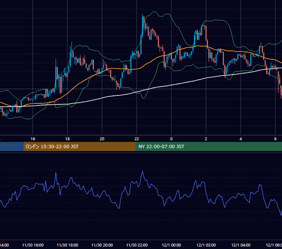Click the "11/30 18:00" date label

68,245
